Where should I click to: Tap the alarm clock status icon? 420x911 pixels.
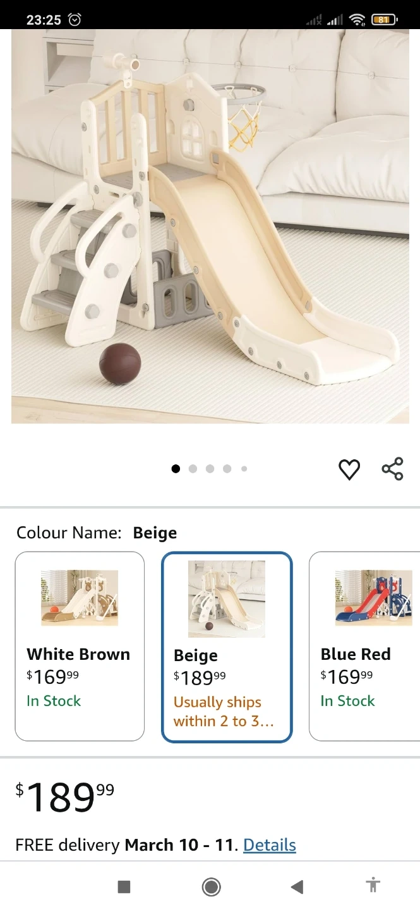click(x=75, y=20)
